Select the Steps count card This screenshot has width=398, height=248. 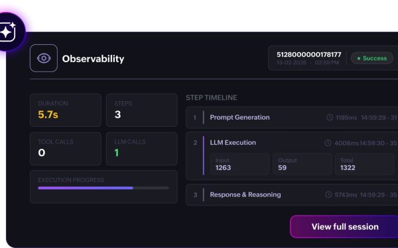coord(142,110)
